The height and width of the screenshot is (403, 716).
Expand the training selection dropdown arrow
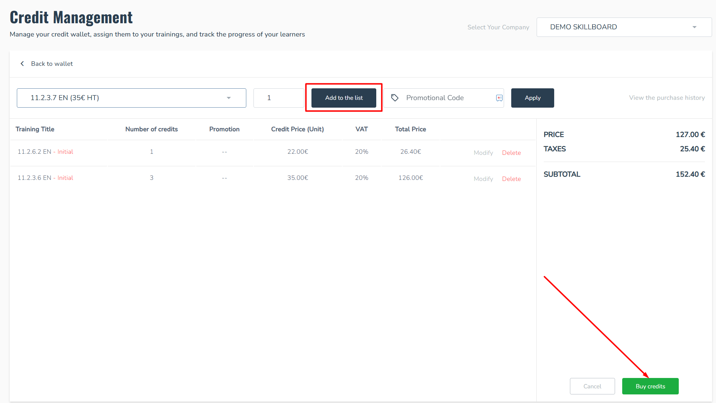point(228,98)
